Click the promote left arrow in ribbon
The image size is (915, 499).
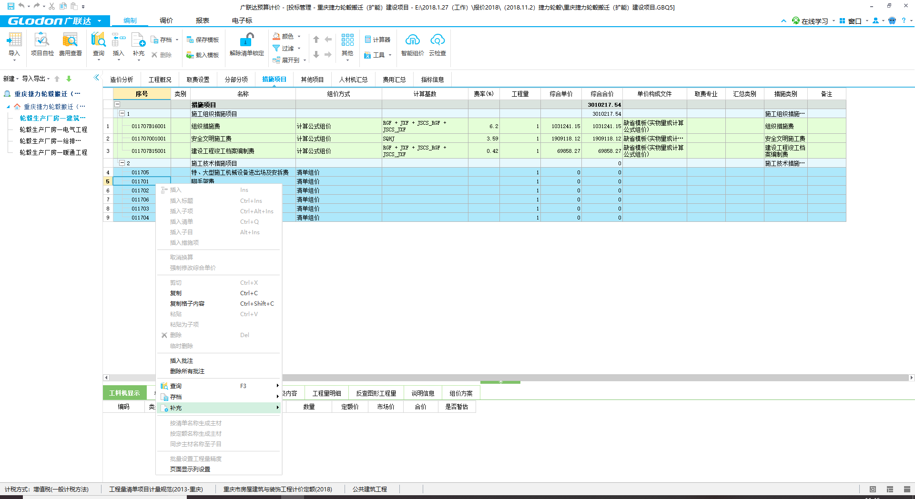click(x=328, y=40)
